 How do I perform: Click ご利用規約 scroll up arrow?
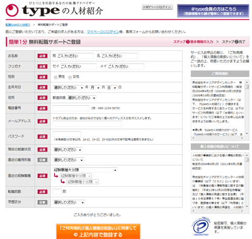coord(247,82)
